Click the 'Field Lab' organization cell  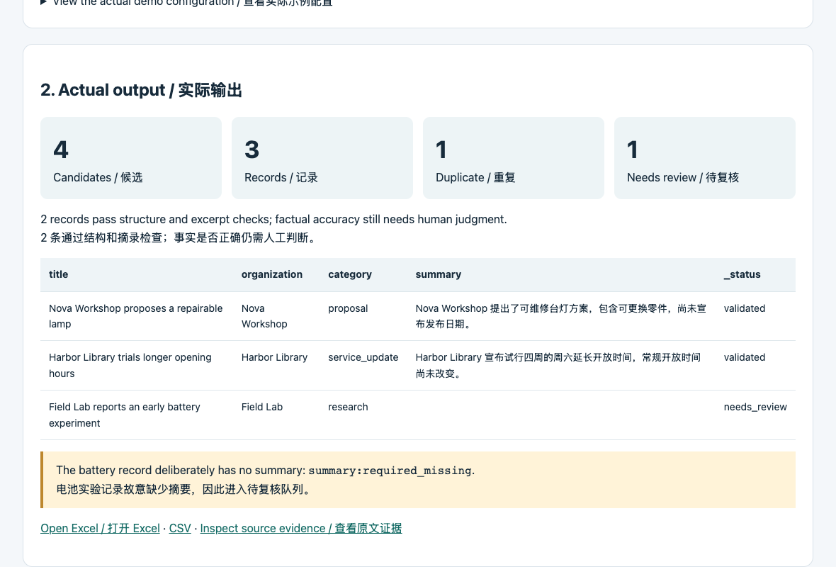[x=262, y=407]
